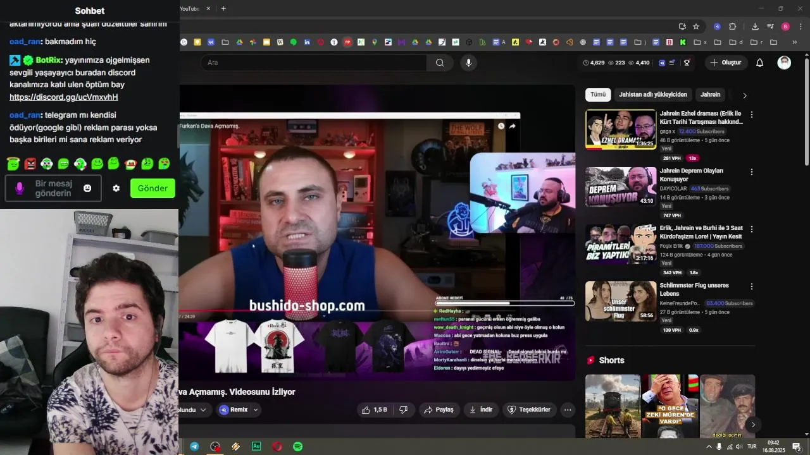Click Bir mesaj gönderin chat field
Viewport: 810px width, 455px height.
[53, 188]
